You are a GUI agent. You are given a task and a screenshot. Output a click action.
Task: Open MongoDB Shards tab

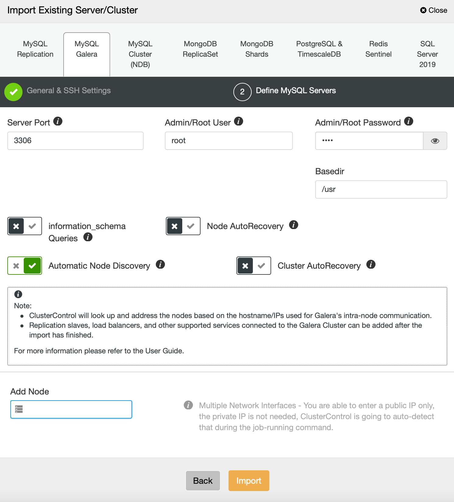(x=257, y=49)
